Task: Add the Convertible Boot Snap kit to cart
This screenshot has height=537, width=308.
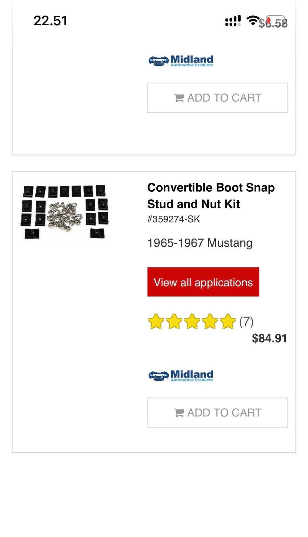Action: click(x=218, y=413)
